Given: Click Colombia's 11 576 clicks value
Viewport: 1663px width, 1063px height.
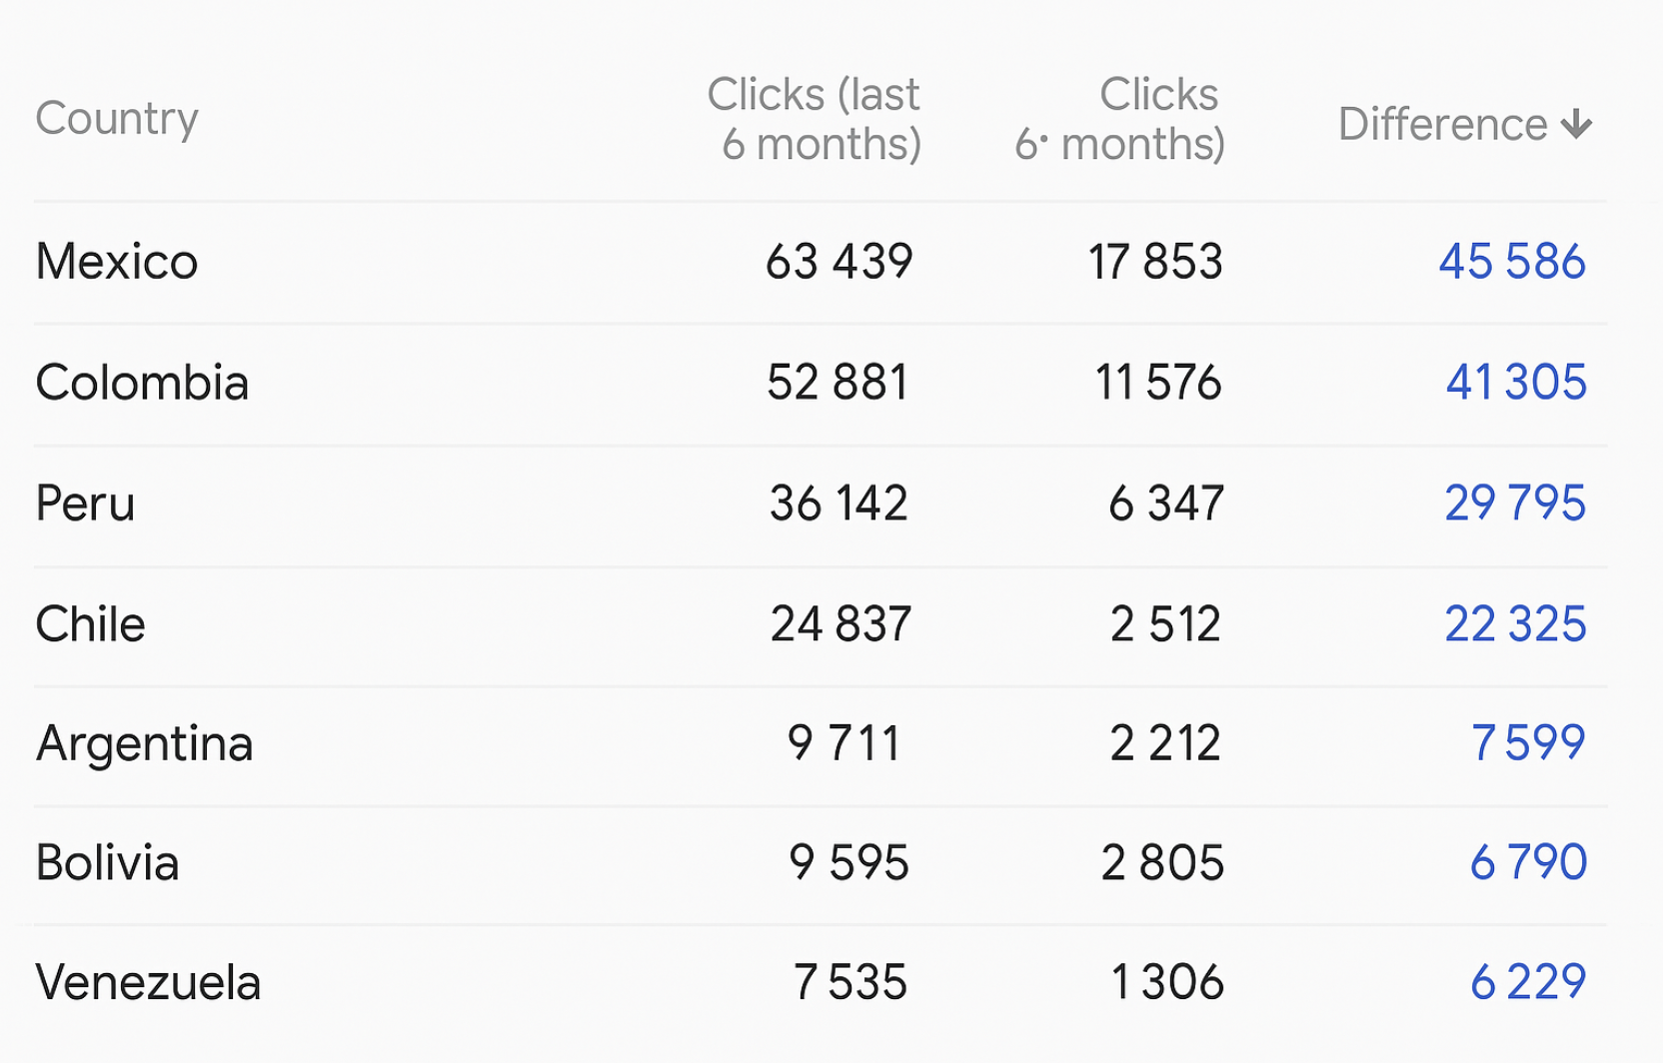Looking at the screenshot, I should point(1157,383).
